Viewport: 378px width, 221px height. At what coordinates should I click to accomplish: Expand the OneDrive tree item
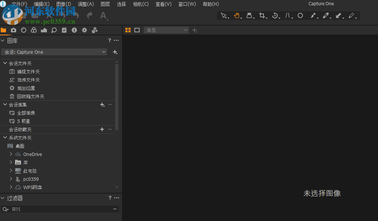click(x=11, y=154)
